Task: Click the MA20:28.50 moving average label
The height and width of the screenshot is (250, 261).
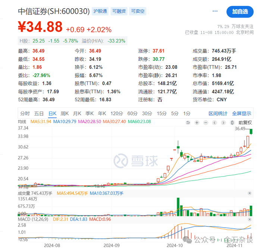Action: (x=89, y=122)
